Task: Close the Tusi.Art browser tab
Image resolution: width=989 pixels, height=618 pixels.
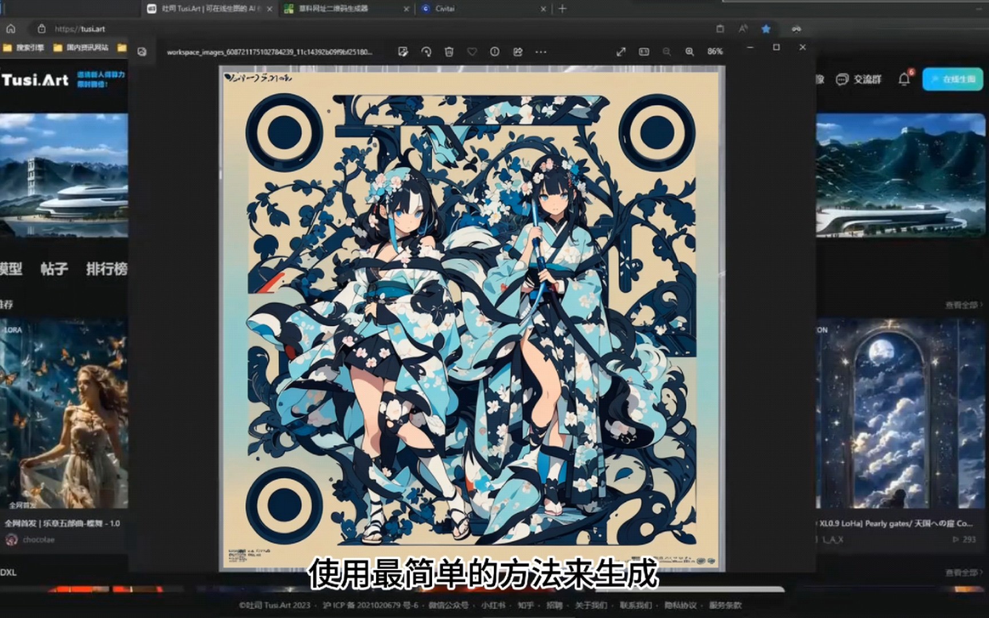Action: 270,9
